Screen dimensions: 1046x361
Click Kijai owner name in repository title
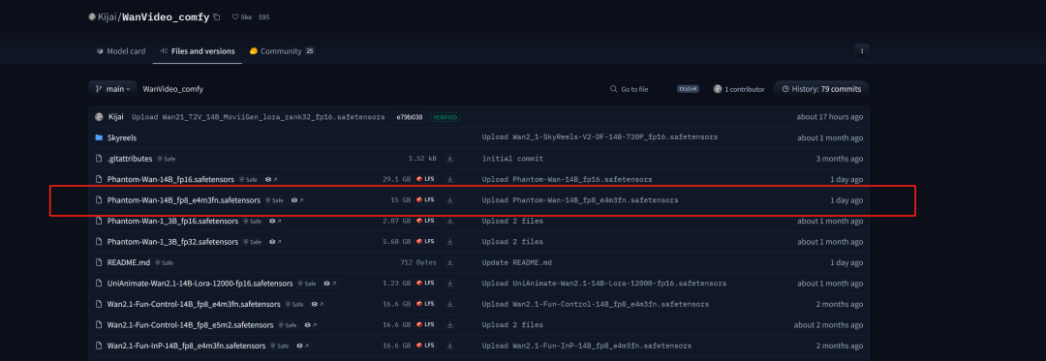pyautogui.click(x=108, y=16)
